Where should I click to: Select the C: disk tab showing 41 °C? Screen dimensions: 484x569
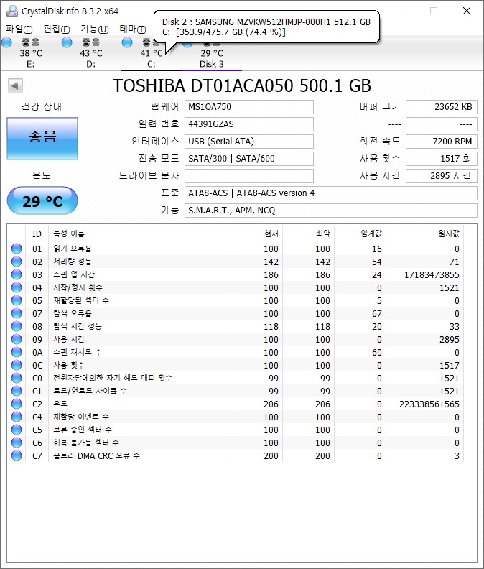(x=152, y=53)
